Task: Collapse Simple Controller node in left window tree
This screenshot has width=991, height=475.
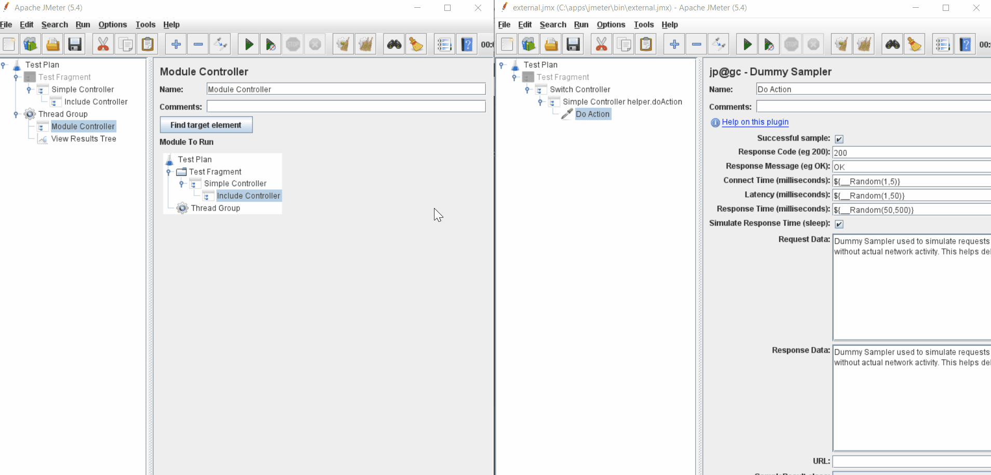Action: [x=29, y=90]
